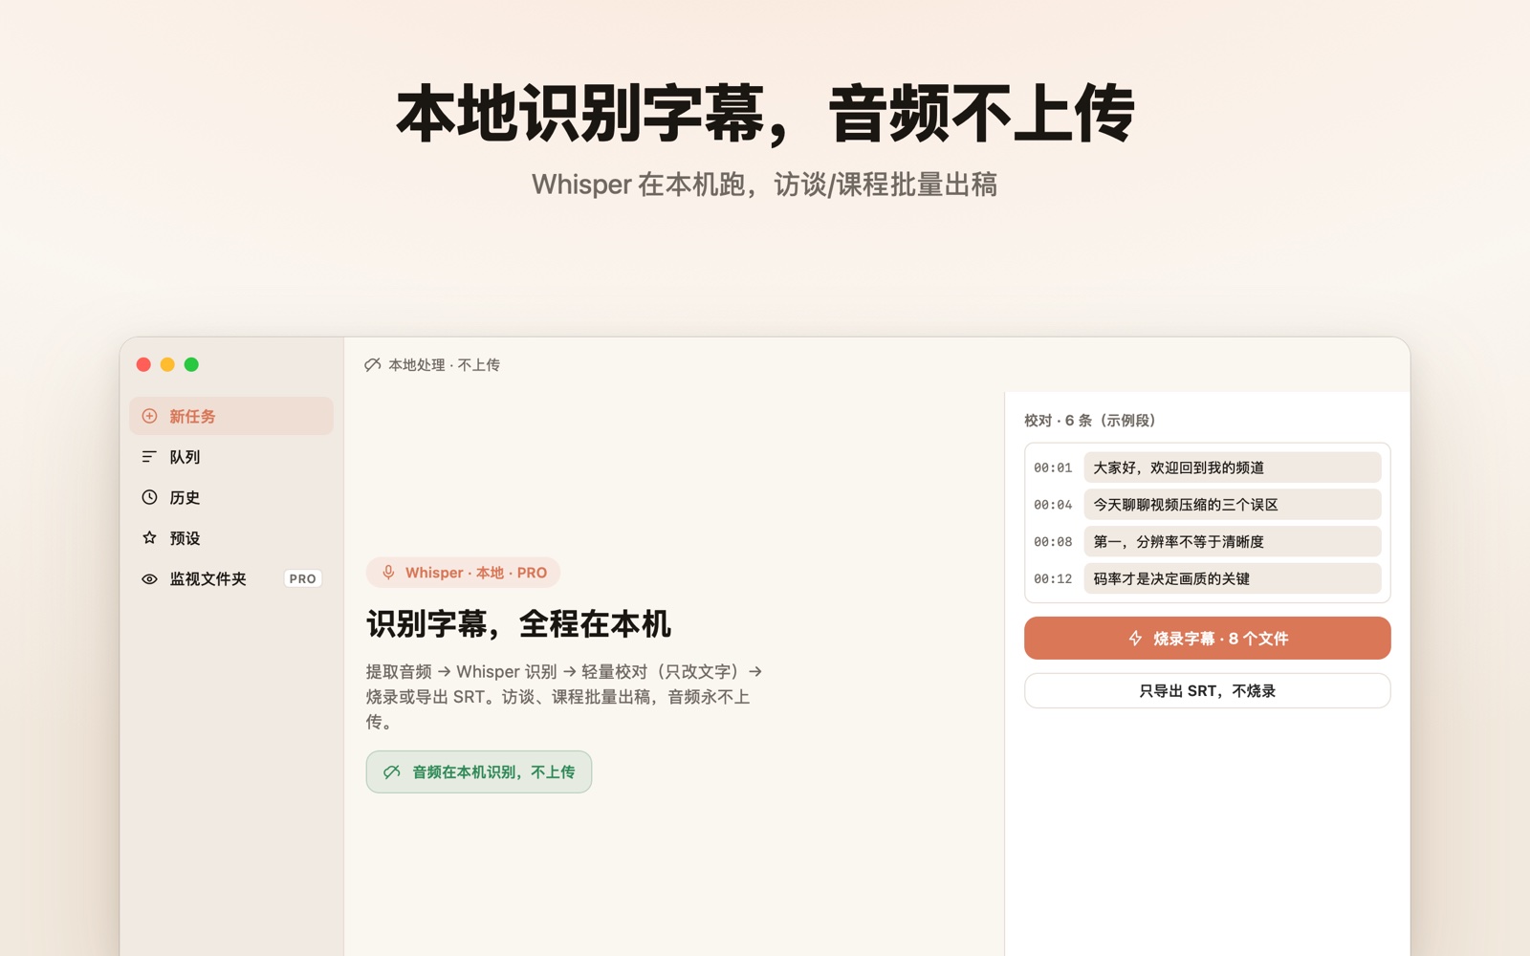The height and width of the screenshot is (956, 1530).
Task: Open 监视文件夹 in the sidebar
Action: pos(231,578)
